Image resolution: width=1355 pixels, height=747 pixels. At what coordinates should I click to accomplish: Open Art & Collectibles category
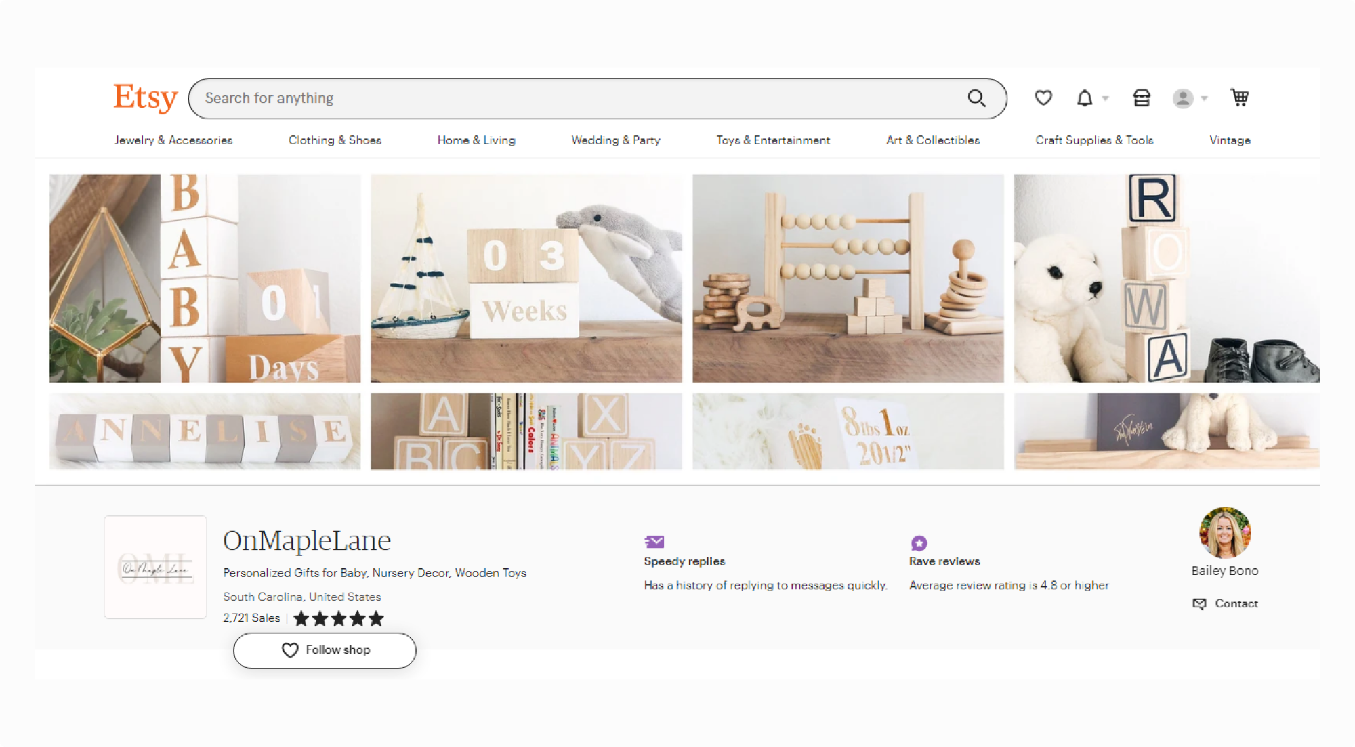(x=933, y=140)
